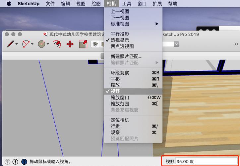
Task: Open the Line tool dropdown arrow
Action: point(17,44)
